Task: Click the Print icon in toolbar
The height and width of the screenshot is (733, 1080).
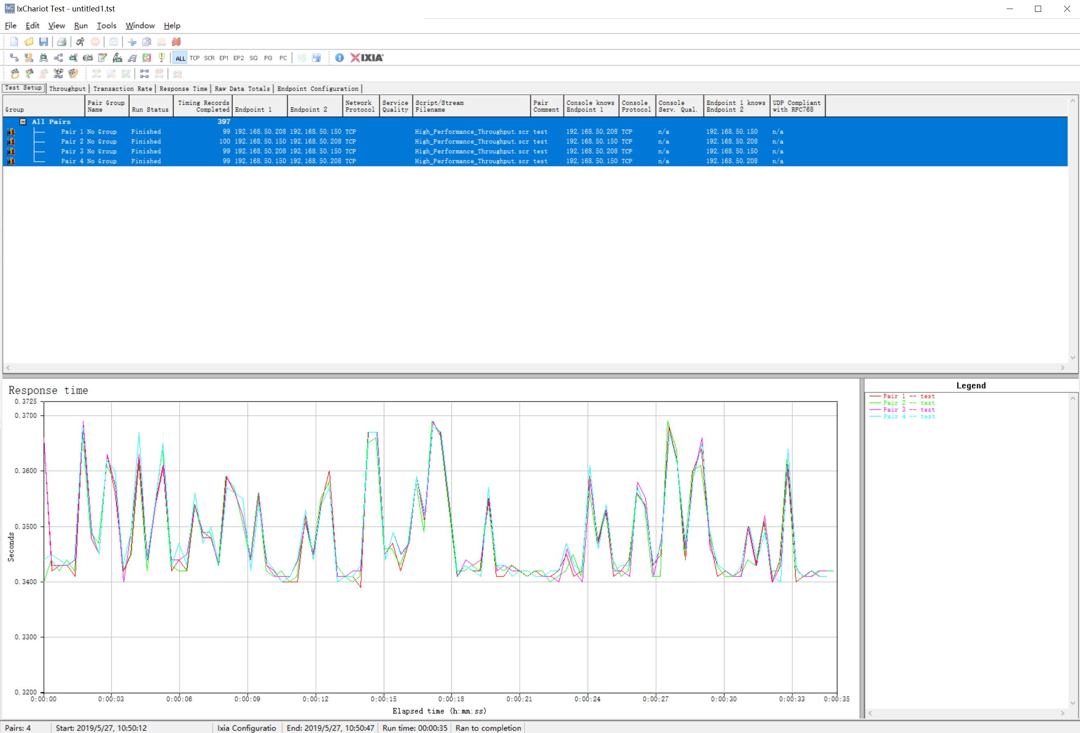Action: point(61,42)
